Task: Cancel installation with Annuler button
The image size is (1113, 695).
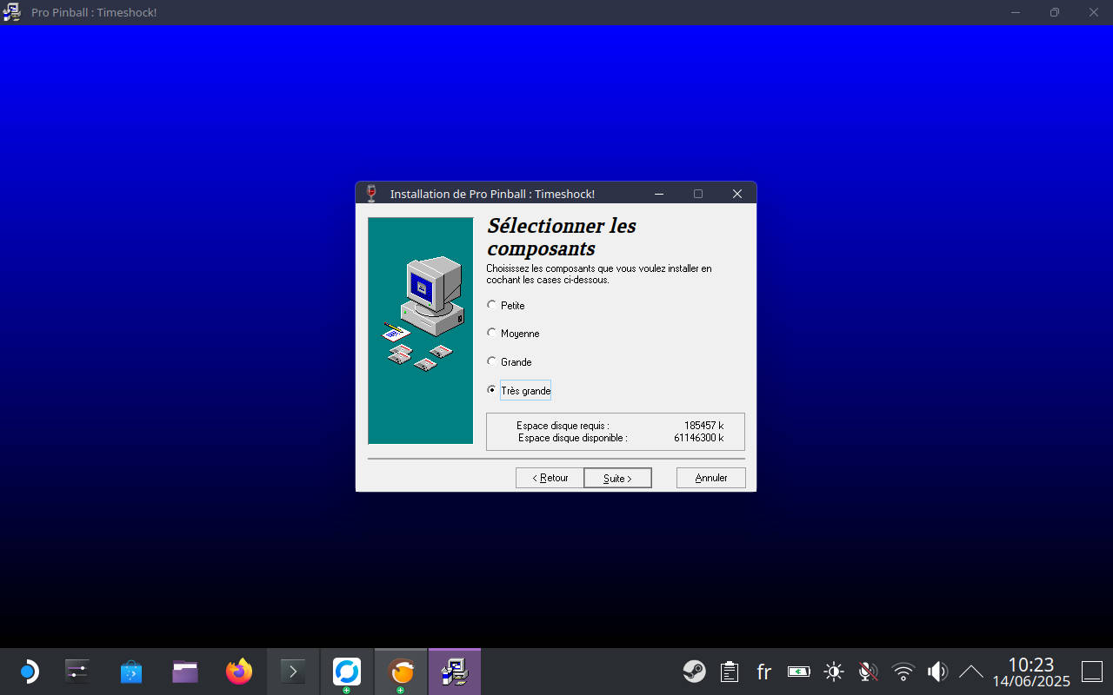Action: (x=711, y=478)
